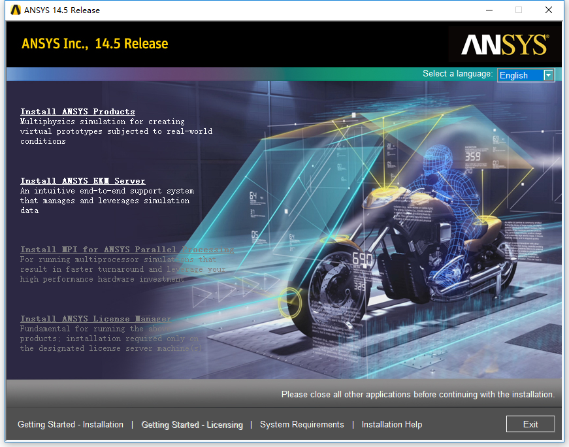Click the "Fundamental for running the above" description
This screenshot has width=569, height=447.
point(110,339)
